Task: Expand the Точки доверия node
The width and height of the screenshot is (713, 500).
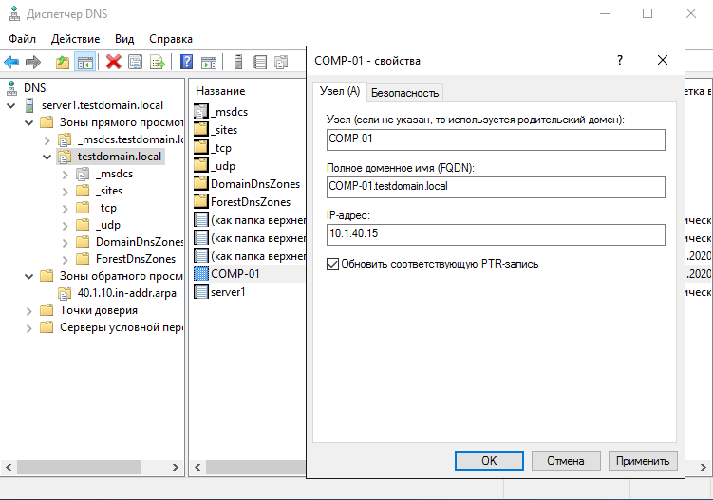Action: click(x=29, y=310)
